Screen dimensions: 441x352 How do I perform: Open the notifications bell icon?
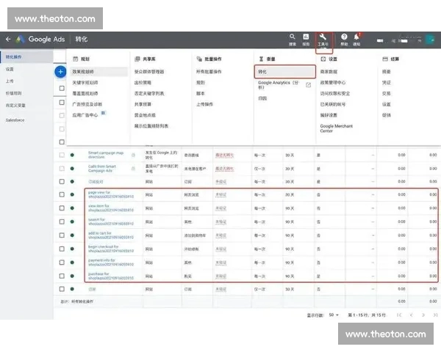(356, 37)
